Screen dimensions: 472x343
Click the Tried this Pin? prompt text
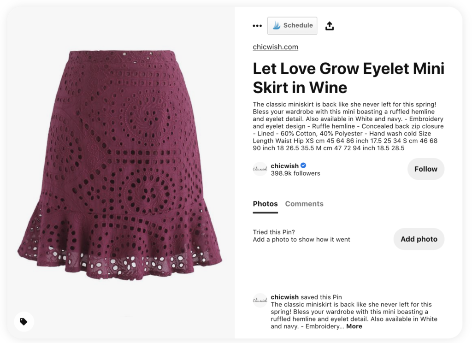coord(274,232)
